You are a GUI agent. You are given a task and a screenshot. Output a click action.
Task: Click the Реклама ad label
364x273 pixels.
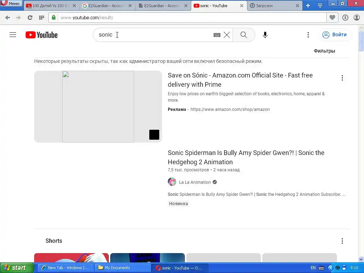coord(177,109)
